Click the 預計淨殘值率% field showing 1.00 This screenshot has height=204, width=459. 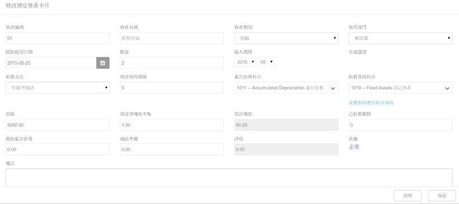pos(172,125)
